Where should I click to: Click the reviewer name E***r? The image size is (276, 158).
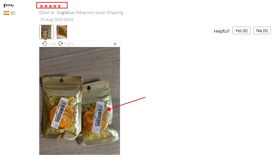point(9,6)
